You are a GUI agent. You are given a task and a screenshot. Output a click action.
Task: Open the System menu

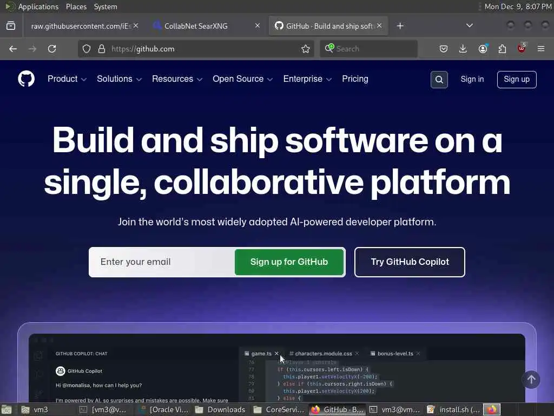coord(105,6)
